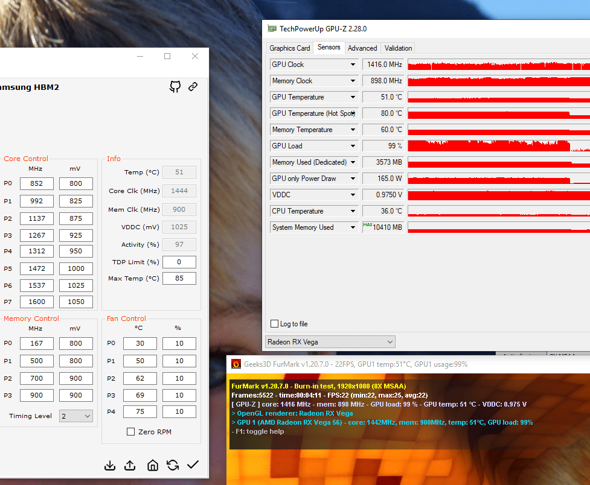Click the home reset icon

153,466
